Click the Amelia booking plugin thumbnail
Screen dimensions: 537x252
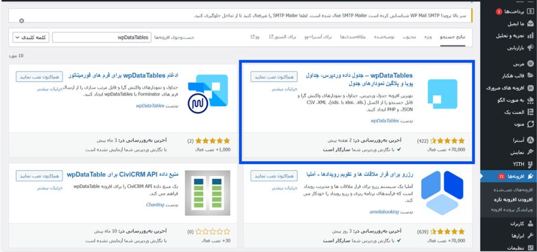[442, 193]
